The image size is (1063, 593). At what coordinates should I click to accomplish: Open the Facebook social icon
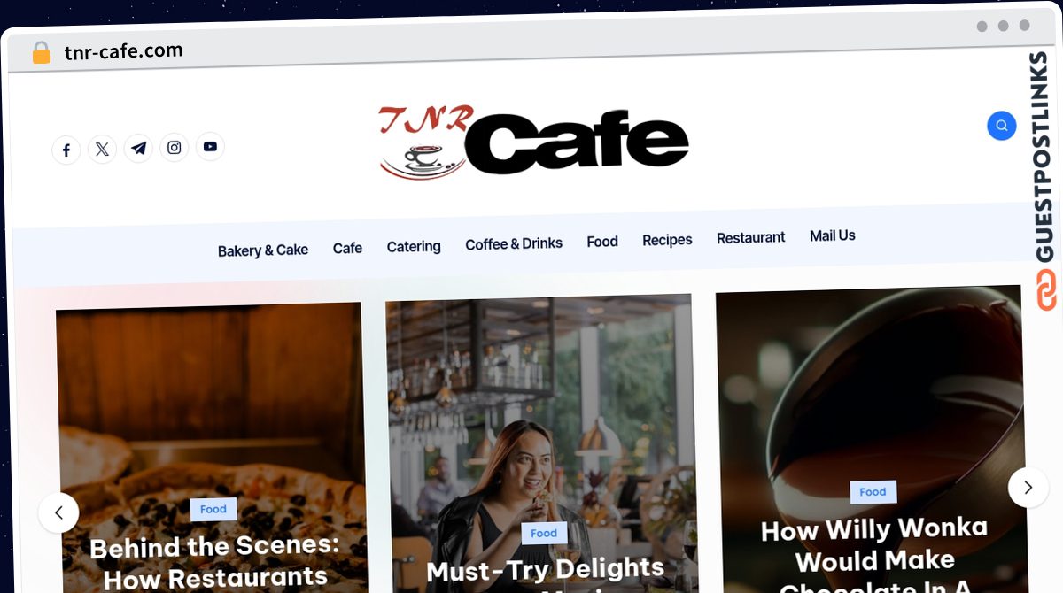coord(66,150)
